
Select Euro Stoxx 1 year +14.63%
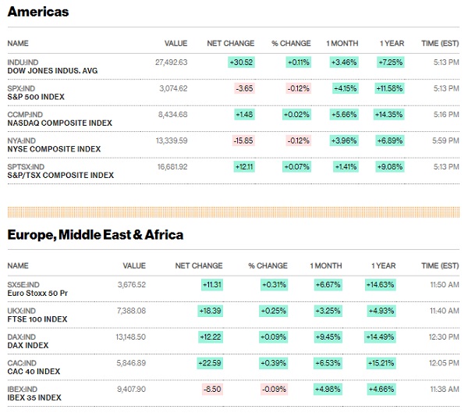(x=381, y=284)
